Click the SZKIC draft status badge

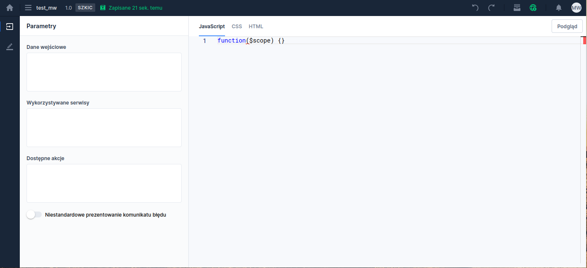pyautogui.click(x=85, y=8)
